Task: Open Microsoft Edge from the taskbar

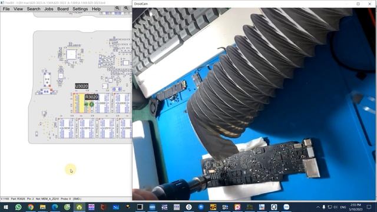Action: pos(55,207)
